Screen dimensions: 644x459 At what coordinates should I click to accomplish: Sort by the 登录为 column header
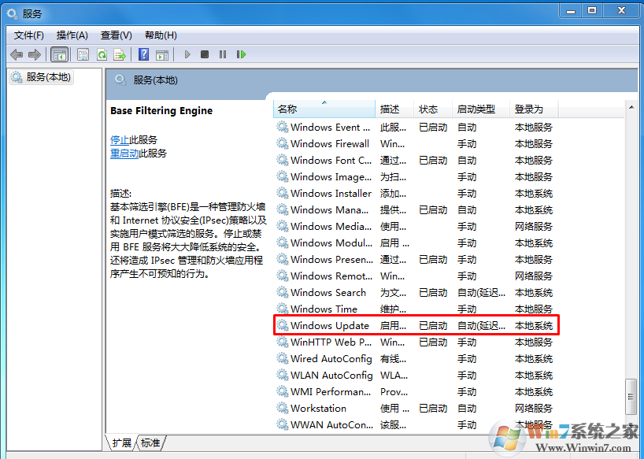[534, 109]
